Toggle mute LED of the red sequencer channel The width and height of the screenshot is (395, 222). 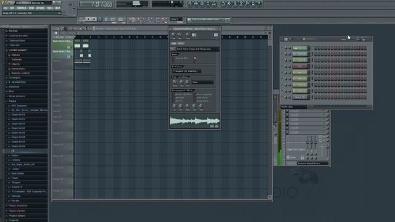[283, 67]
